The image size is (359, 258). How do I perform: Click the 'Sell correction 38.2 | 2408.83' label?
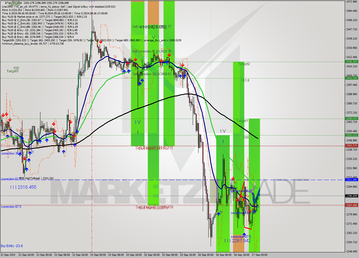(152, 74)
